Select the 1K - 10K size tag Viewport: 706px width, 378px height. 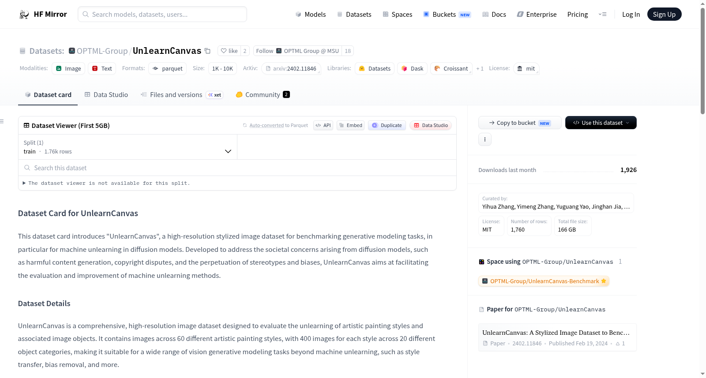222,68
